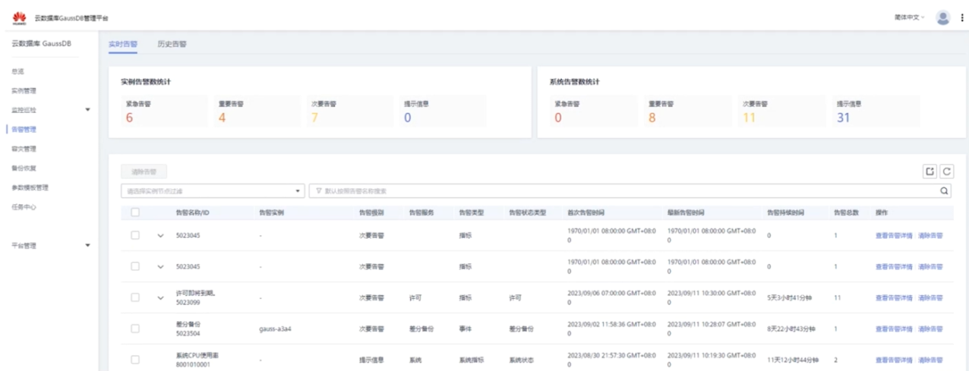Open the user avatar account menu
Image resolution: width=969 pixels, height=371 pixels.
[943, 17]
